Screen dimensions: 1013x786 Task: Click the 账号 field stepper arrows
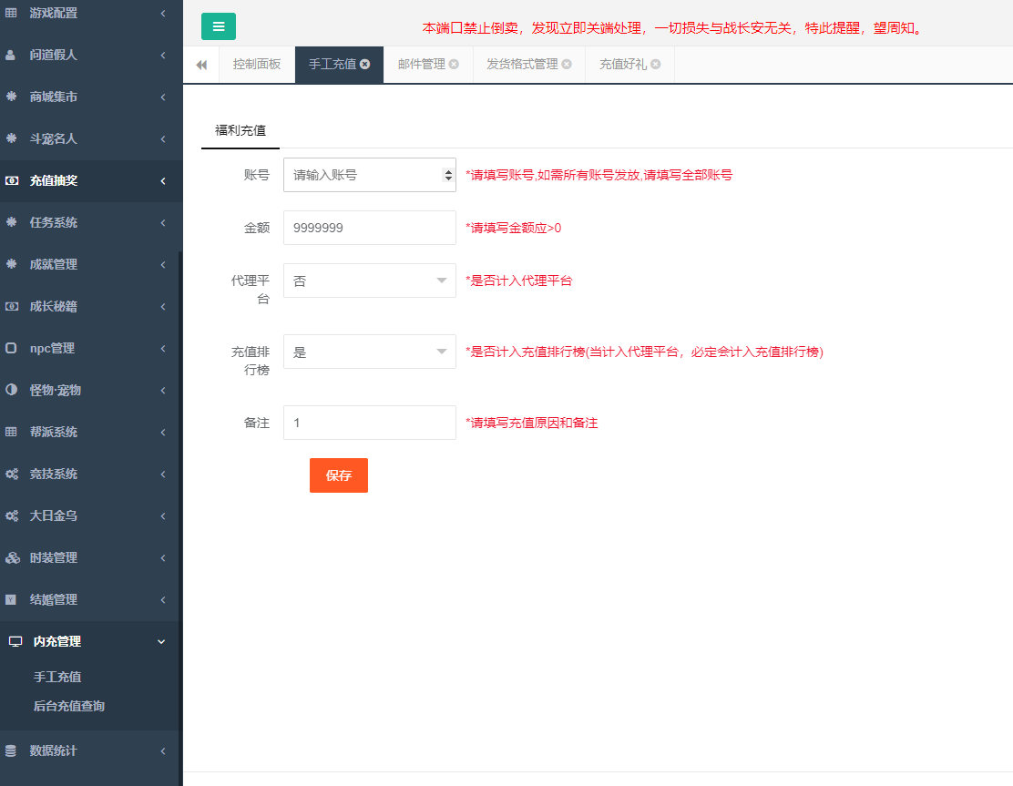pyautogui.click(x=447, y=175)
